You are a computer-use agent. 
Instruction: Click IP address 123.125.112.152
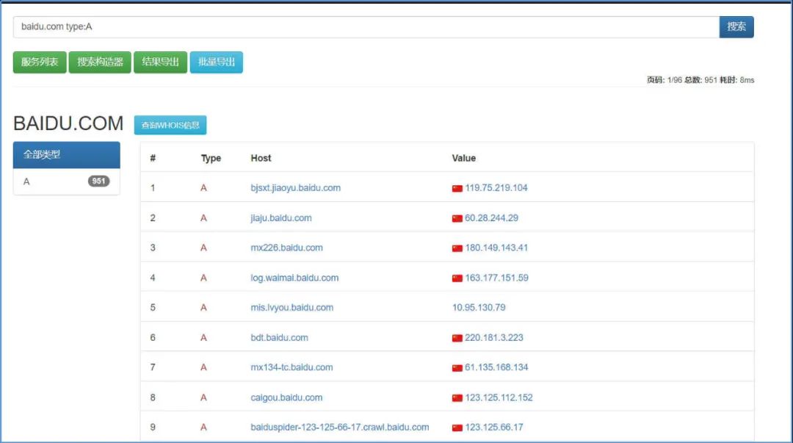point(499,397)
